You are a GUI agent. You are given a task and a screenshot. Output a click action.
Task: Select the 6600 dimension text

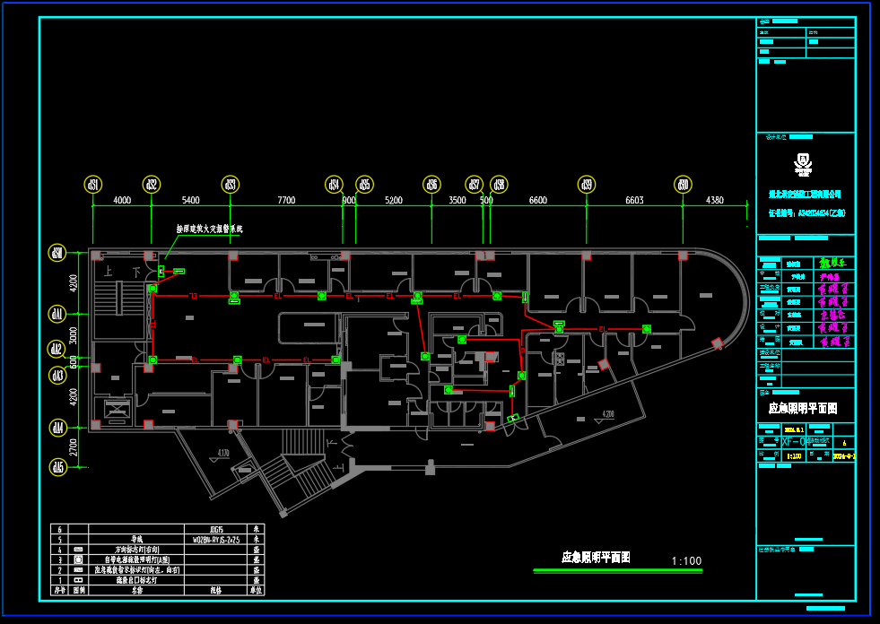click(x=537, y=201)
